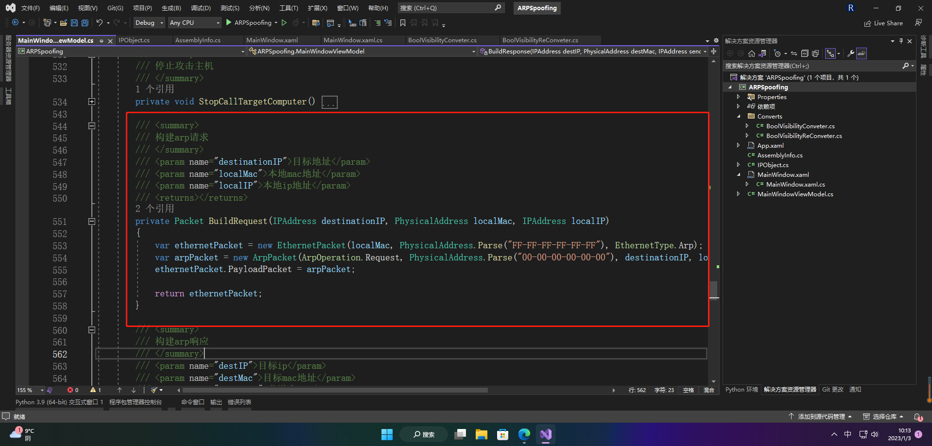Viewport: 932px width, 446px height.
Task: Save the current file with floppy icon
Action: click(x=74, y=23)
